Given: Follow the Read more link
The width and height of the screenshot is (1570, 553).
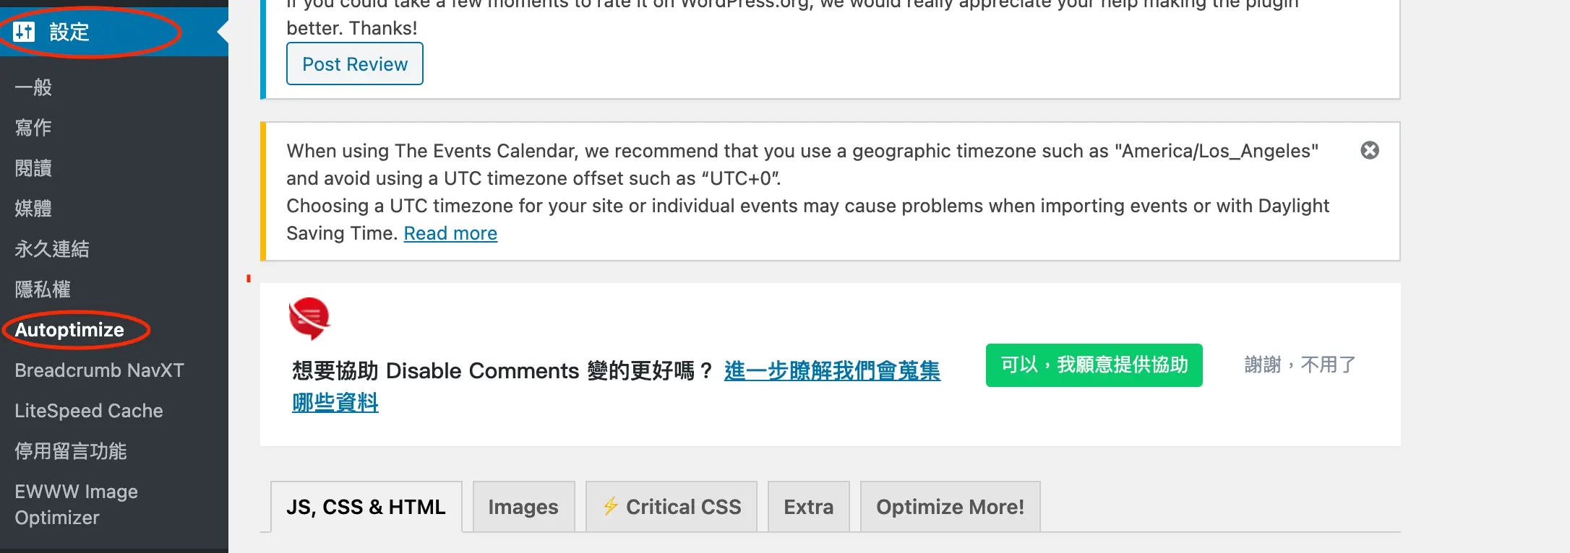Looking at the screenshot, I should (x=450, y=233).
